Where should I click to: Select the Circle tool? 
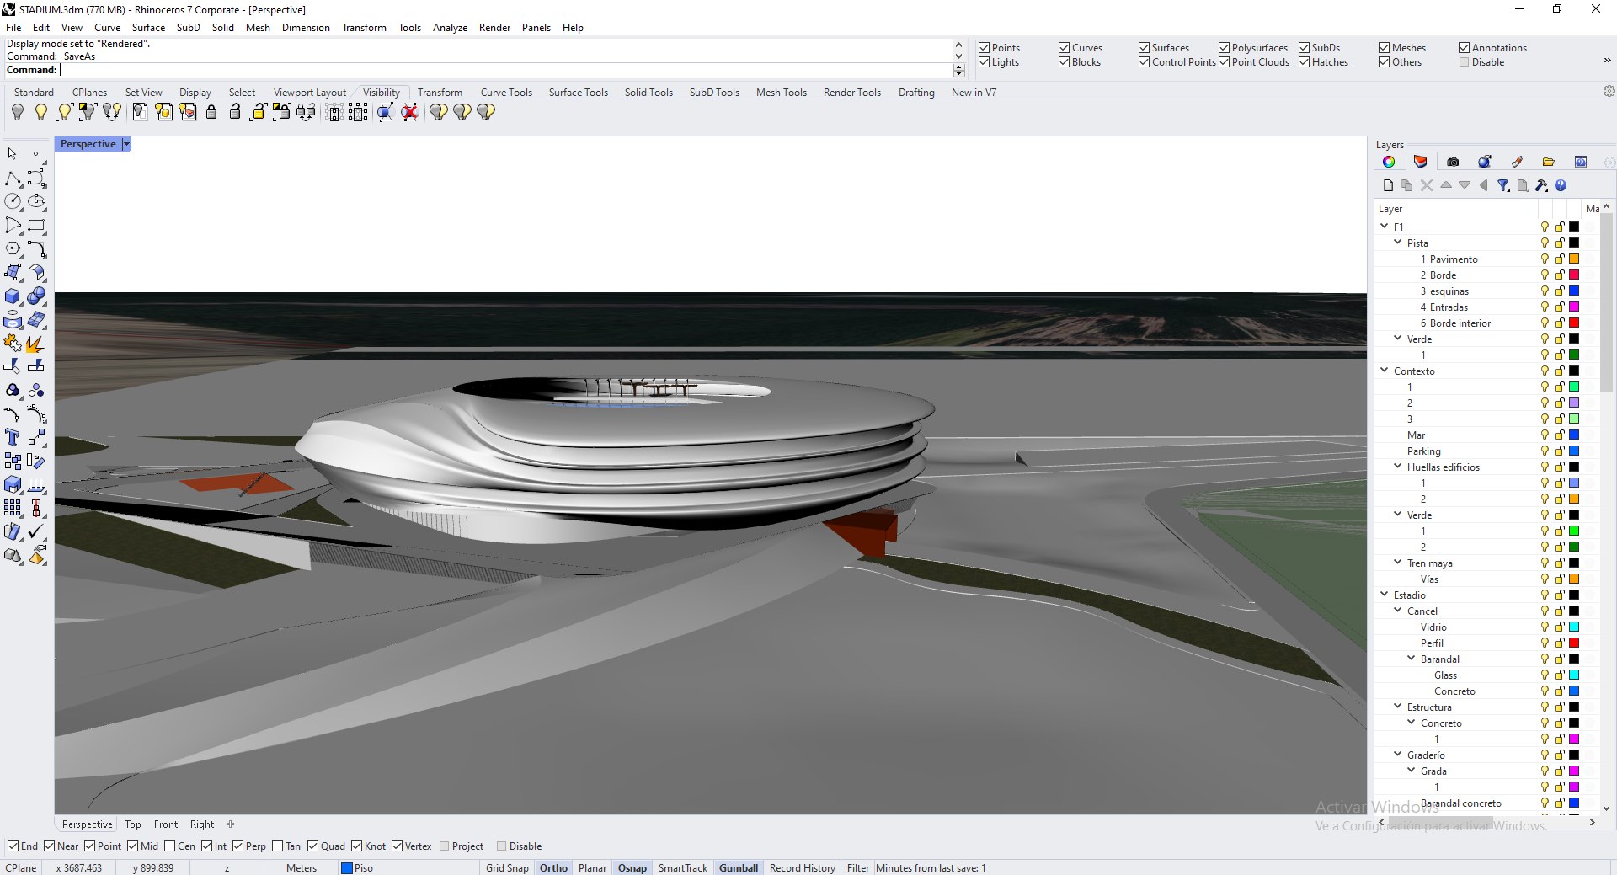coord(13,201)
